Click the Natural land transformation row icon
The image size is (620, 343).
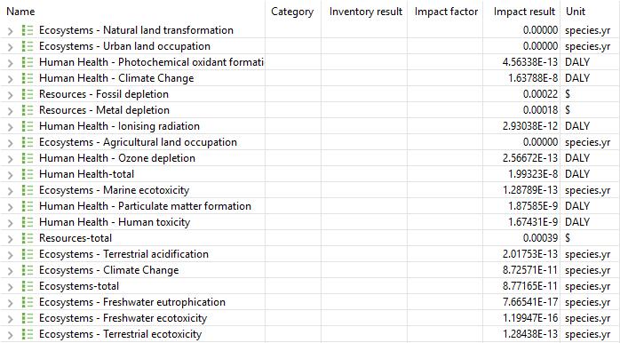coord(28,30)
